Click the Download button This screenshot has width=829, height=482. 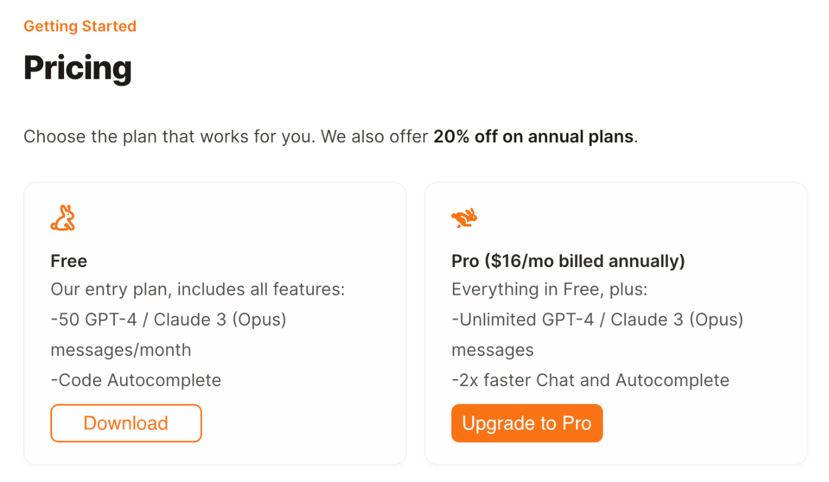(126, 423)
